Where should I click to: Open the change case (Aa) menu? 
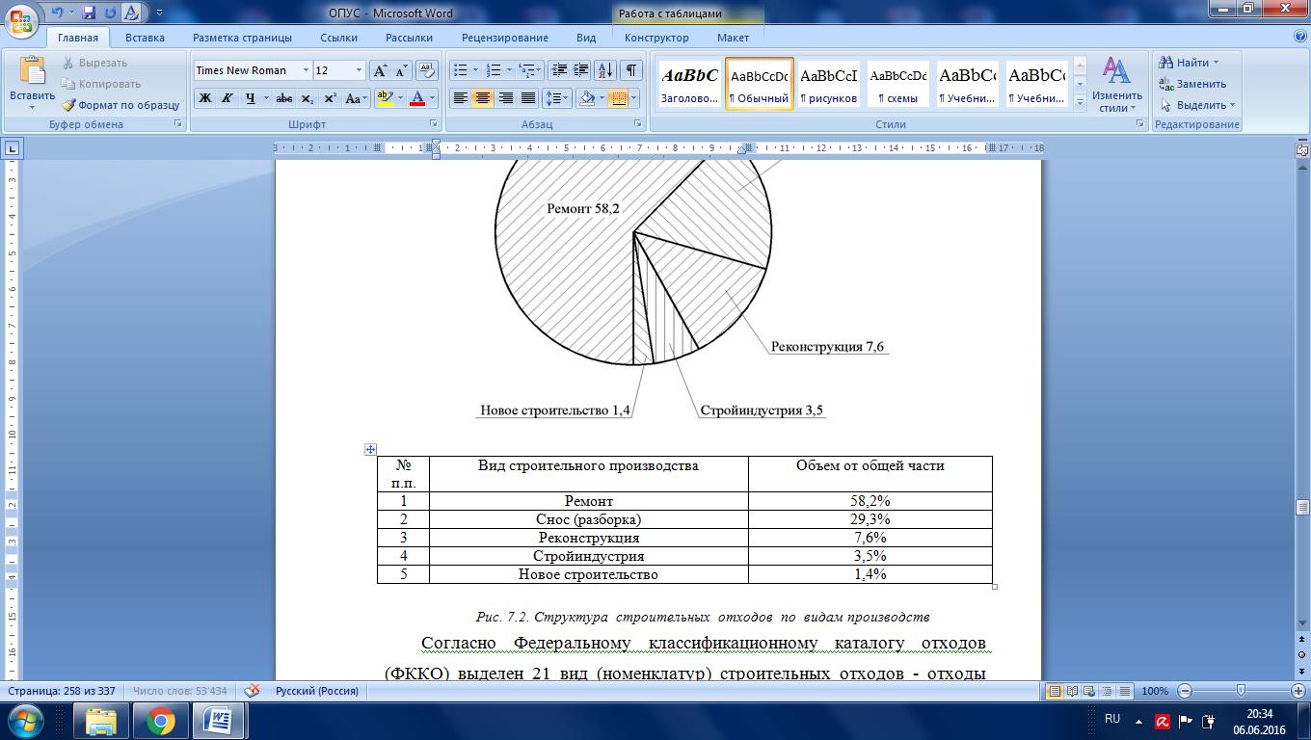click(x=356, y=98)
